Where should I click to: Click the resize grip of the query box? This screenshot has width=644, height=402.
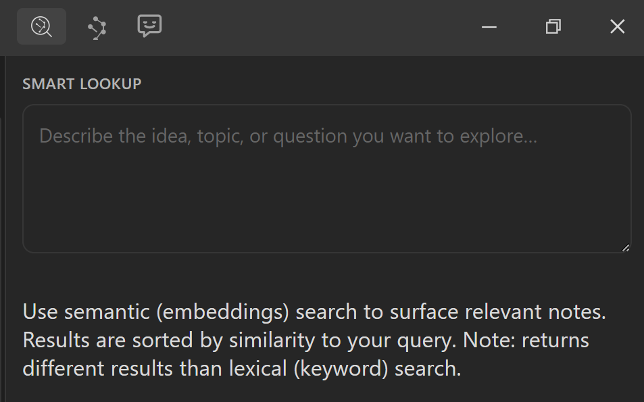pos(626,248)
